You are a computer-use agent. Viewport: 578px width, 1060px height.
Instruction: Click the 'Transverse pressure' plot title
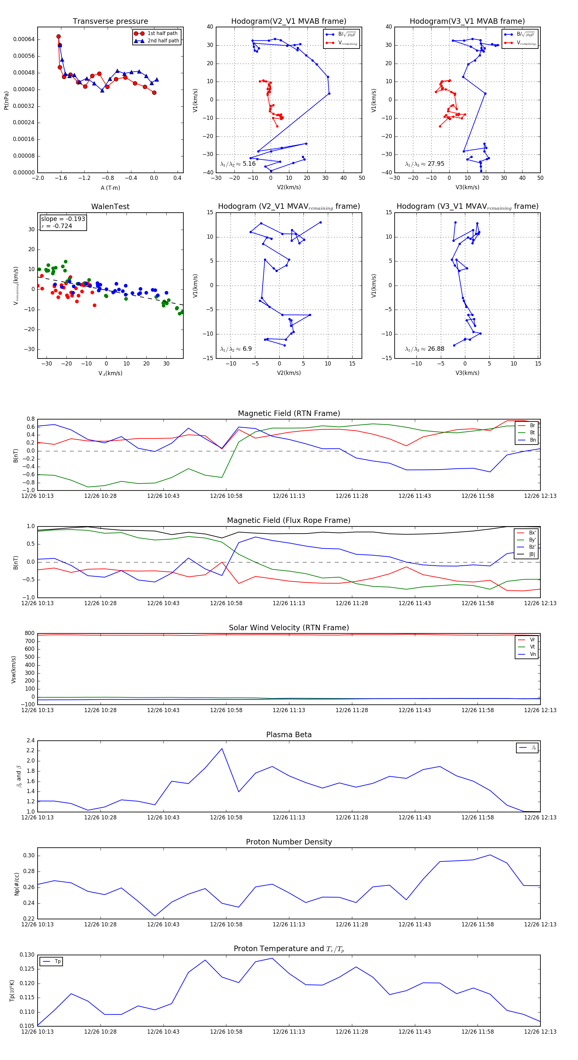point(110,22)
